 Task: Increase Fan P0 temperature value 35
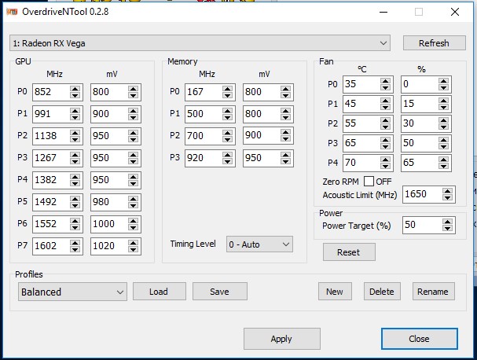point(385,81)
